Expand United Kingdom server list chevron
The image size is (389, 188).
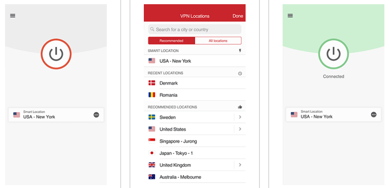[240, 165]
